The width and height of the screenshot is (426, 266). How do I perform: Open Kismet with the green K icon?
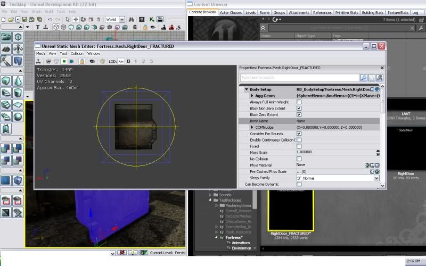[x=152, y=20]
